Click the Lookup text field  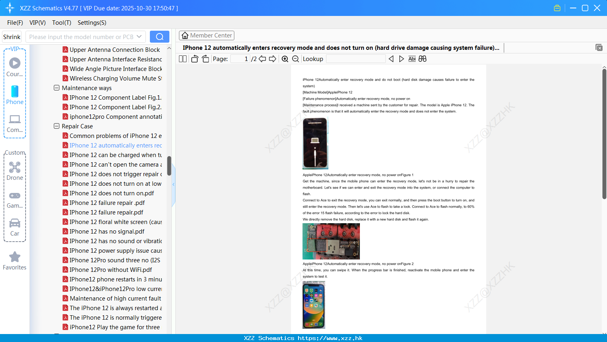pos(356,59)
